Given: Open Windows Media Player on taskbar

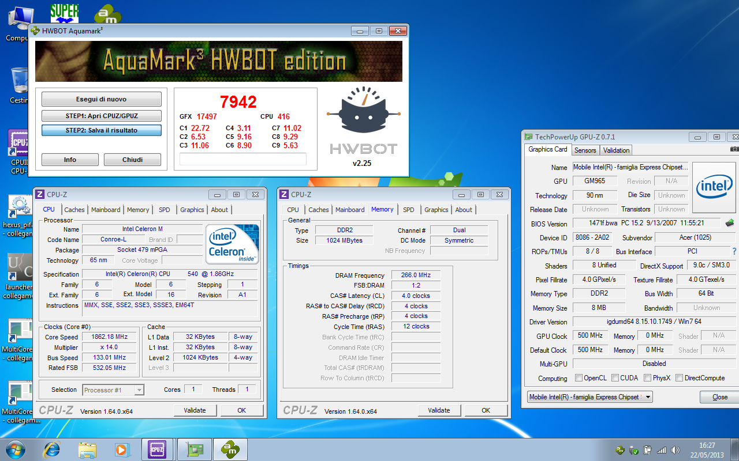Looking at the screenshot, I should tap(122, 449).
